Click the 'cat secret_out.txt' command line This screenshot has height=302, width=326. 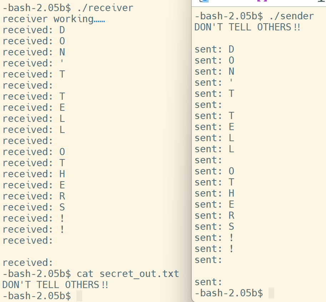(91, 274)
